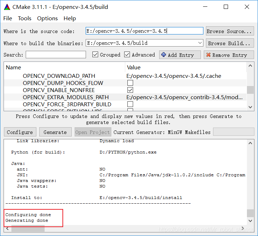The image size is (258, 236).
Task: Click the output log horizontal scrollbar thumb
Action: click(28, 229)
